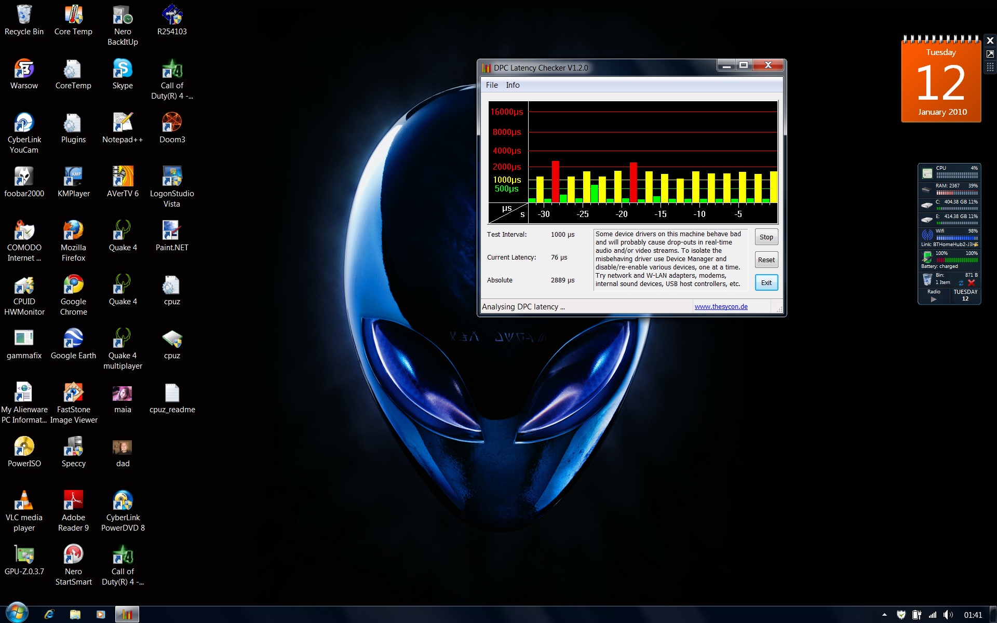Close the calendar gadget
Viewport: 997px width, 623px height.
click(x=990, y=40)
